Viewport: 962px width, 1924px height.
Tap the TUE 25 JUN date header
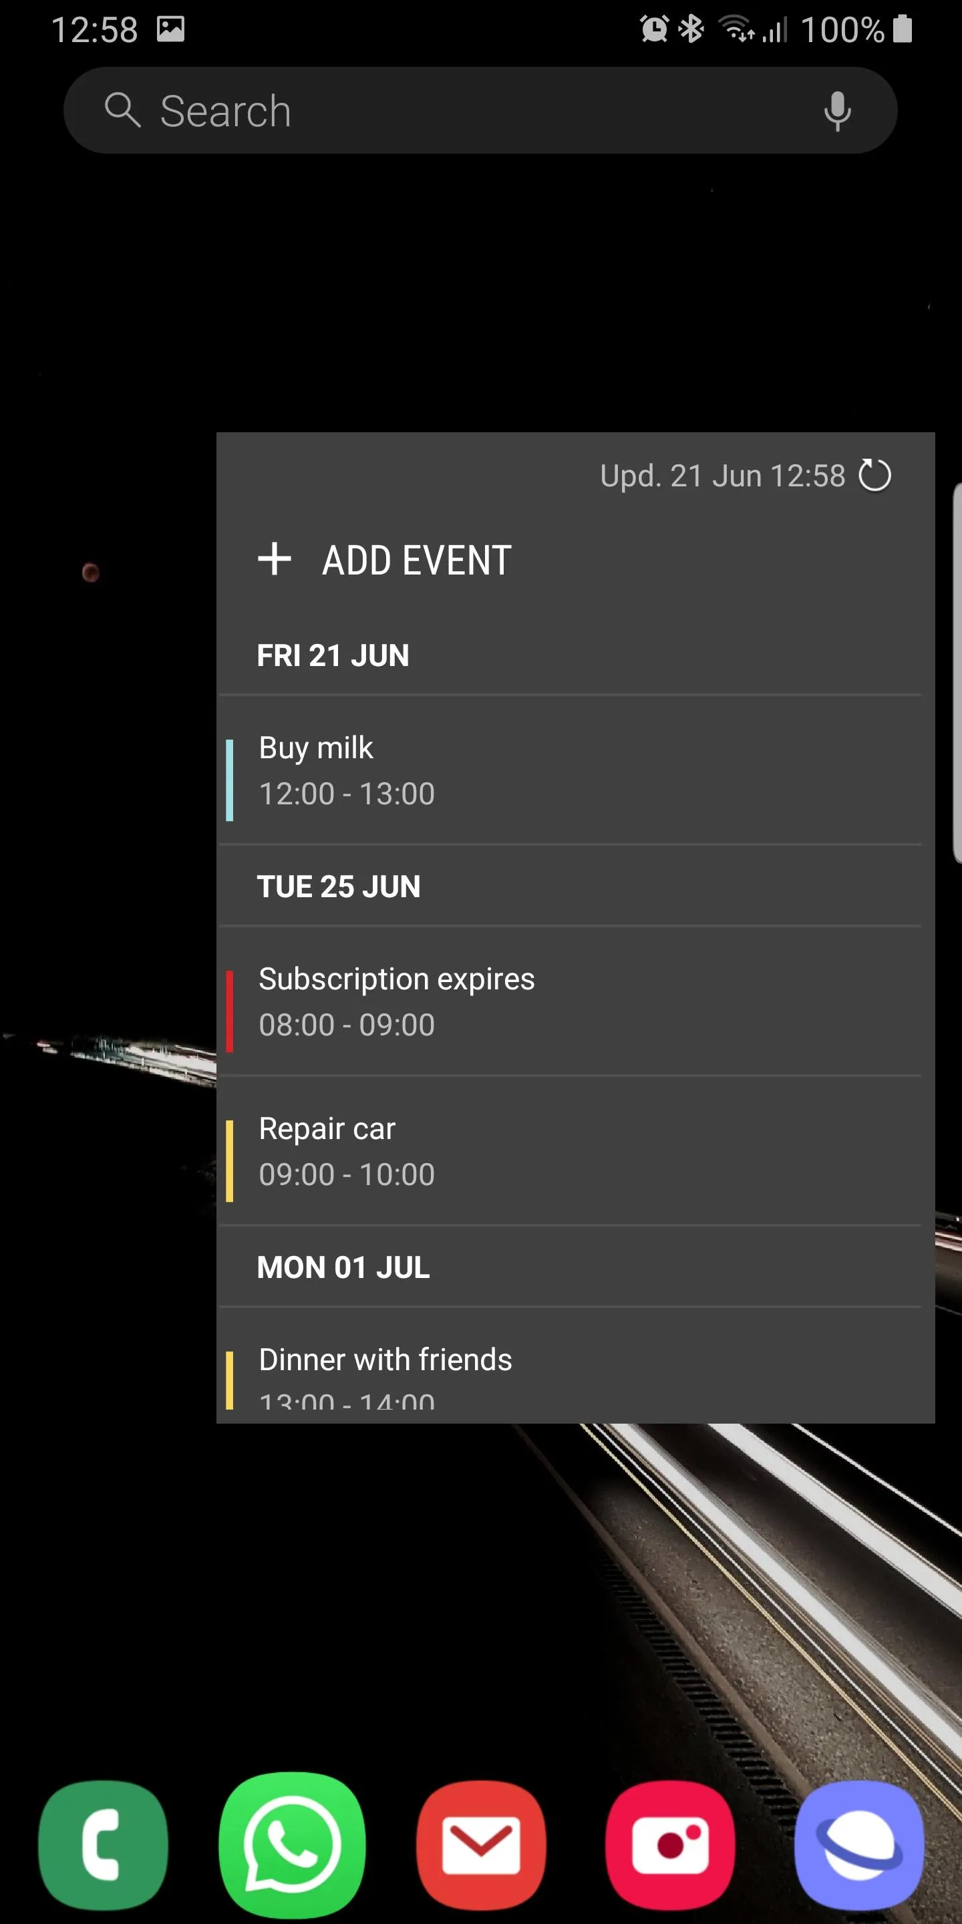[338, 887]
